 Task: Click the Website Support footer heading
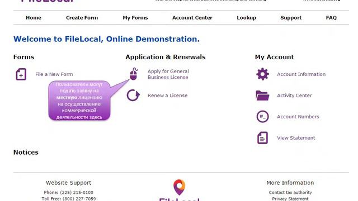tap(68, 183)
